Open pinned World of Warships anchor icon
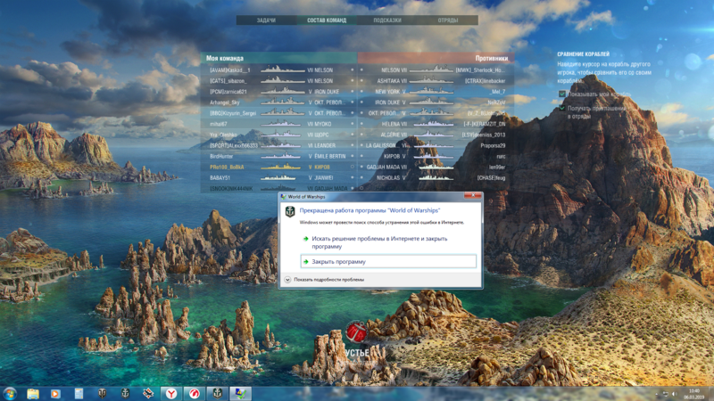Image resolution: width=714 pixels, height=401 pixels. (x=125, y=394)
